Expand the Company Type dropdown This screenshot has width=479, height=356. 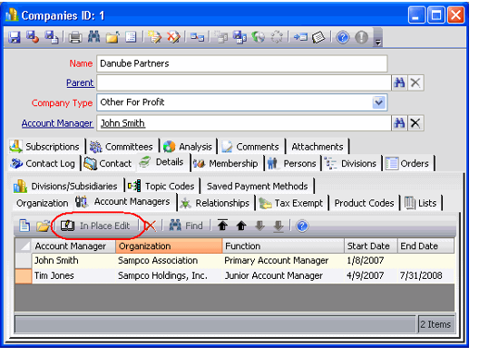tap(379, 102)
